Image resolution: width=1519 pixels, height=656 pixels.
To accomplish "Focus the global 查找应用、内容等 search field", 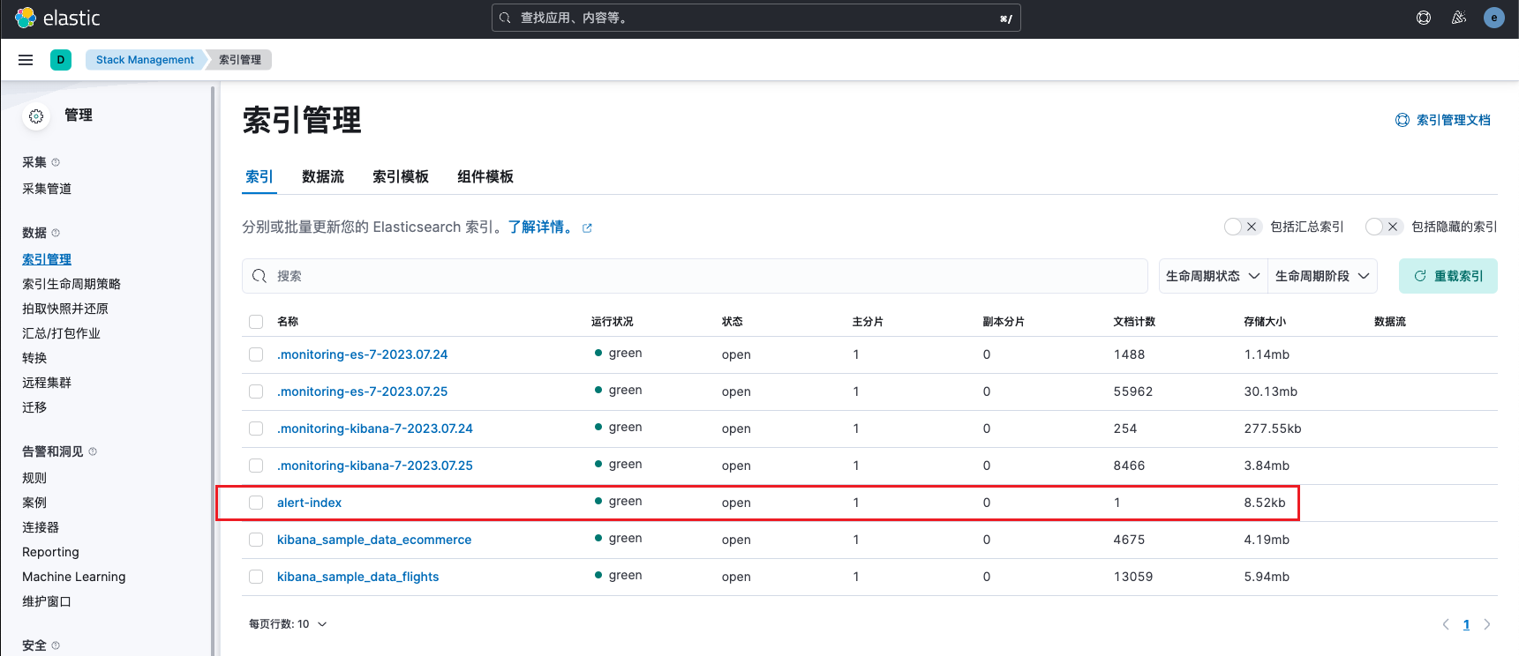I will pyautogui.click(x=756, y=18).
